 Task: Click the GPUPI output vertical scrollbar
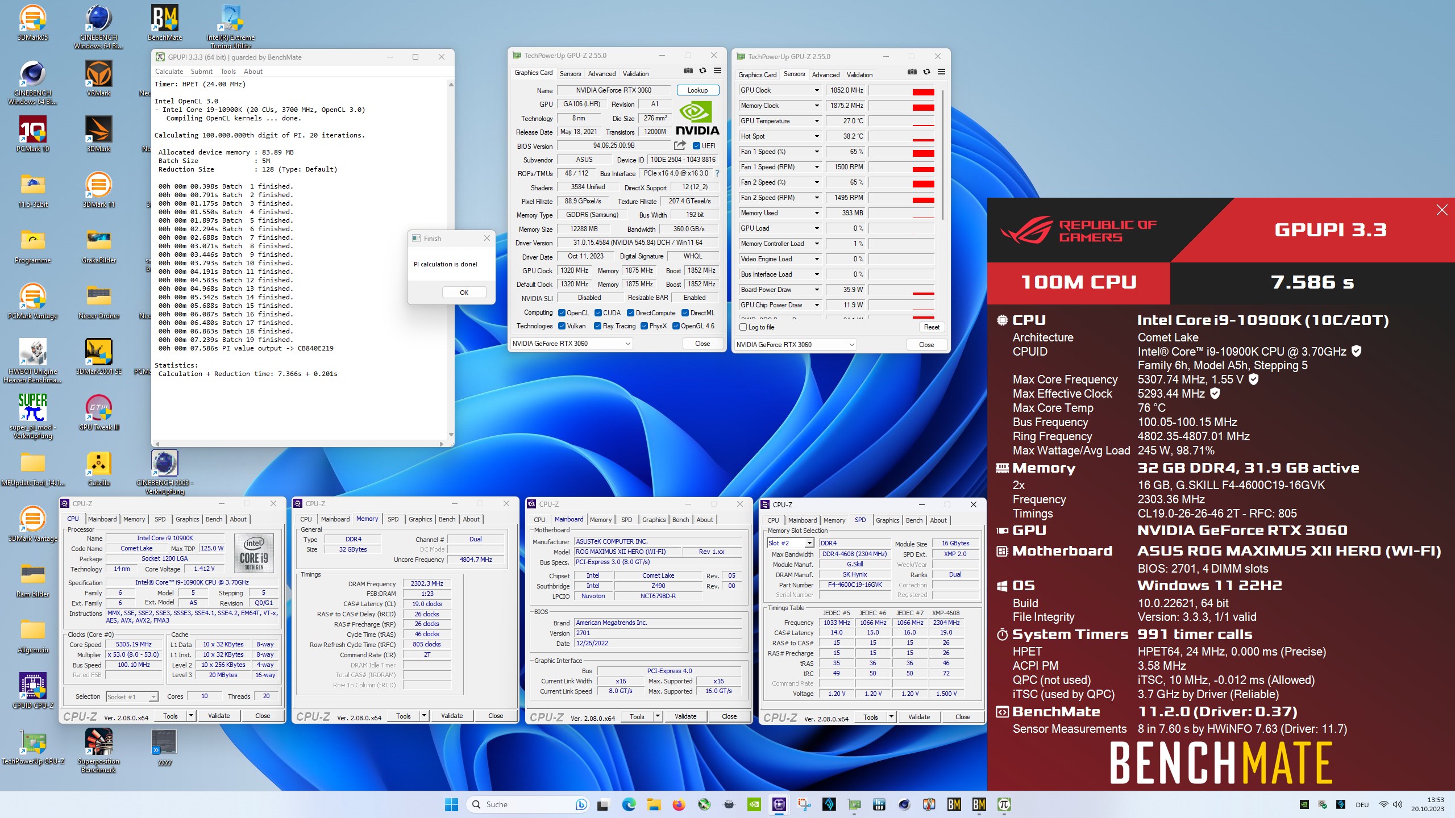tap(451, 260)
